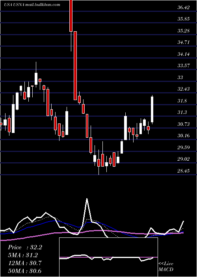Click the latest tall white candlestick
The height and width of the screenshot is (277, 197).
(152, 109)
